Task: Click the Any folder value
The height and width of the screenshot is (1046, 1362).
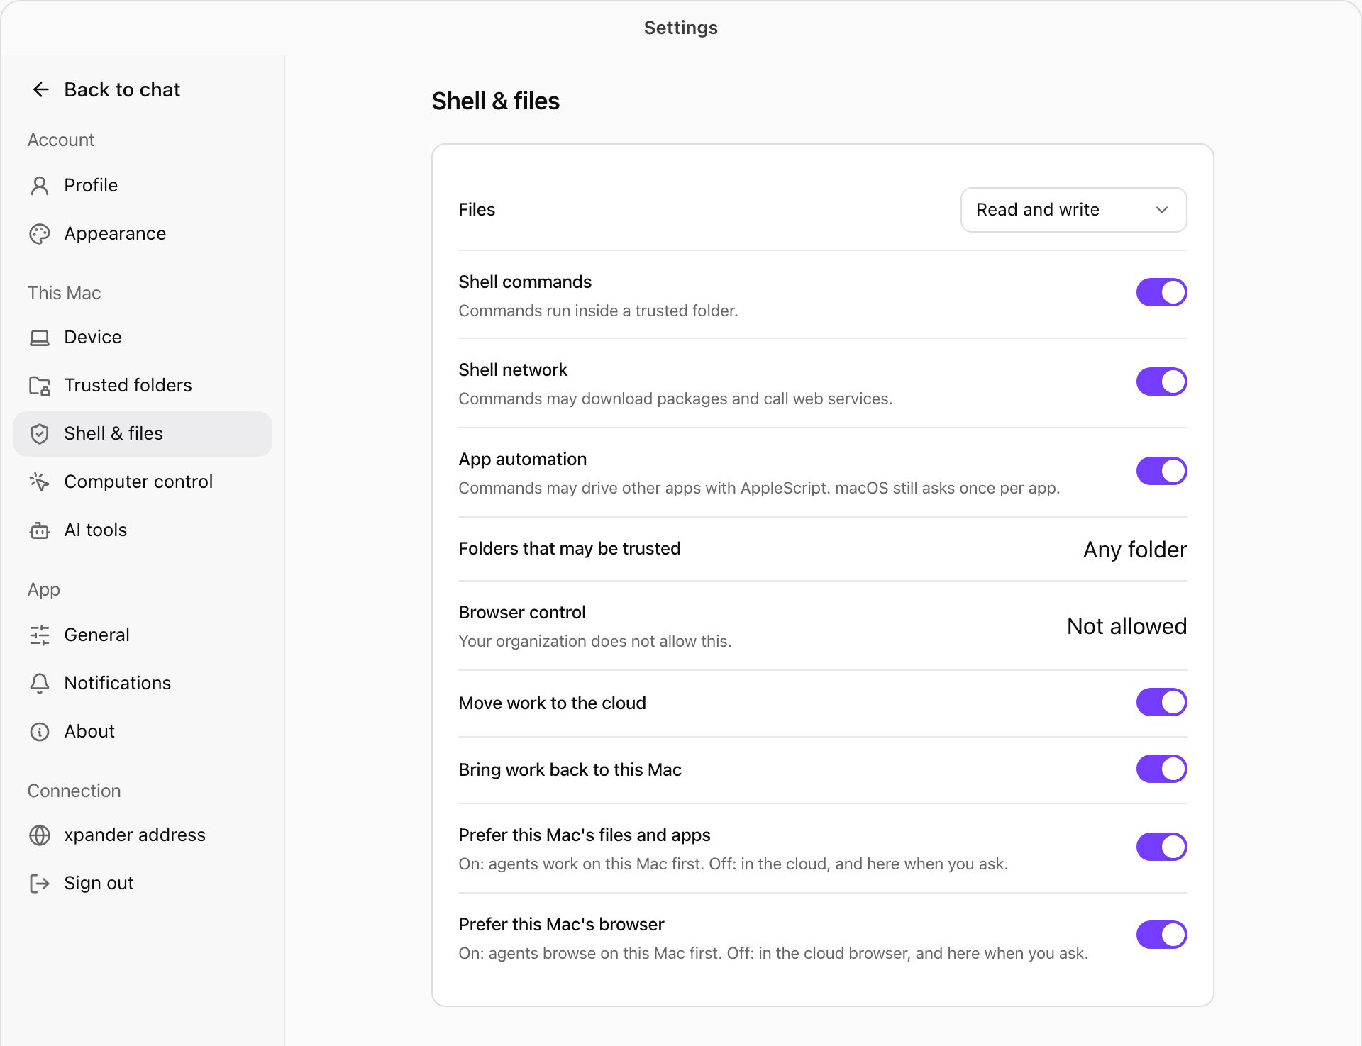Action: [1135, 550]
